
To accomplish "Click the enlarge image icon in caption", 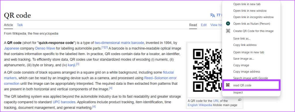I will pyautogui.click(x=239, y=100).
